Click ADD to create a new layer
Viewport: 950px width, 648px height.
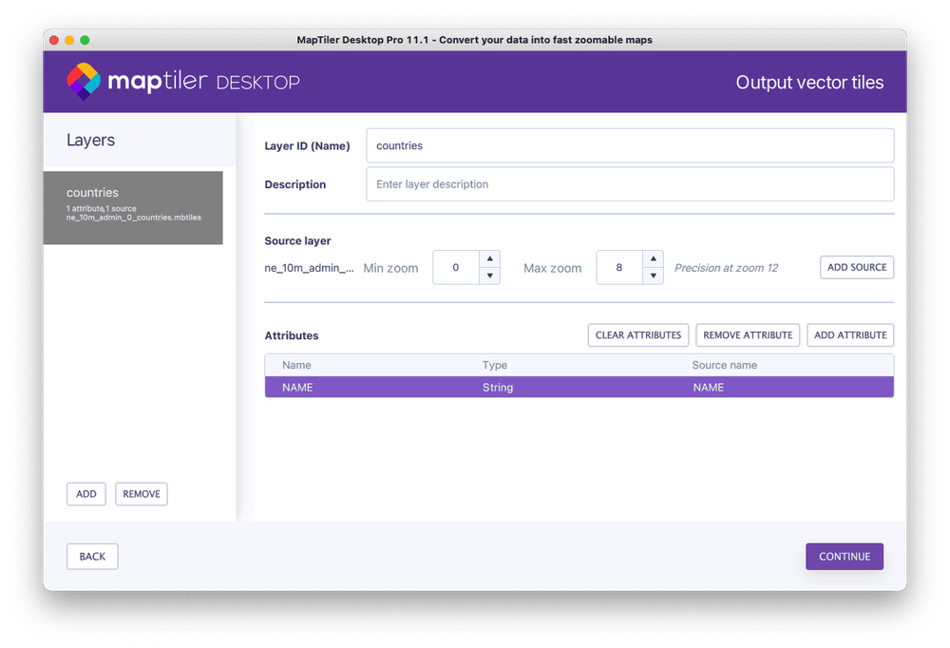point(85,493)
